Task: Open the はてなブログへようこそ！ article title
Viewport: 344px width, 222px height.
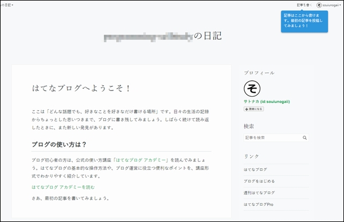Action: tap(81, 88)
